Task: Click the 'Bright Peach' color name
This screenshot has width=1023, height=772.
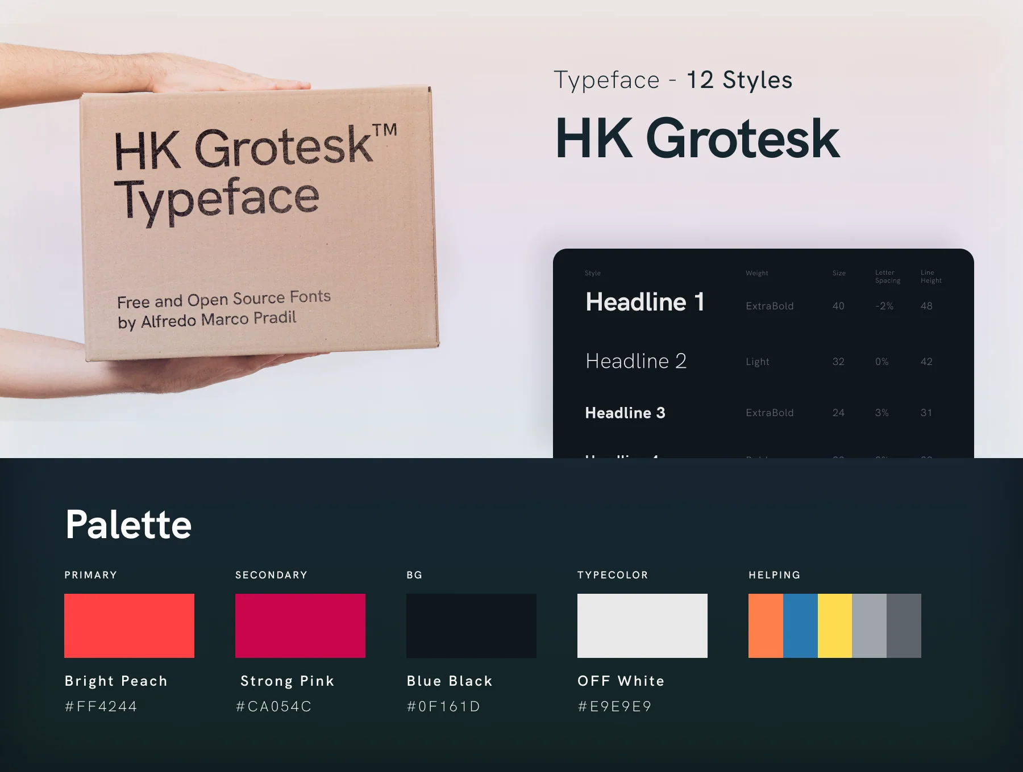Action: (x=116, y=681)
